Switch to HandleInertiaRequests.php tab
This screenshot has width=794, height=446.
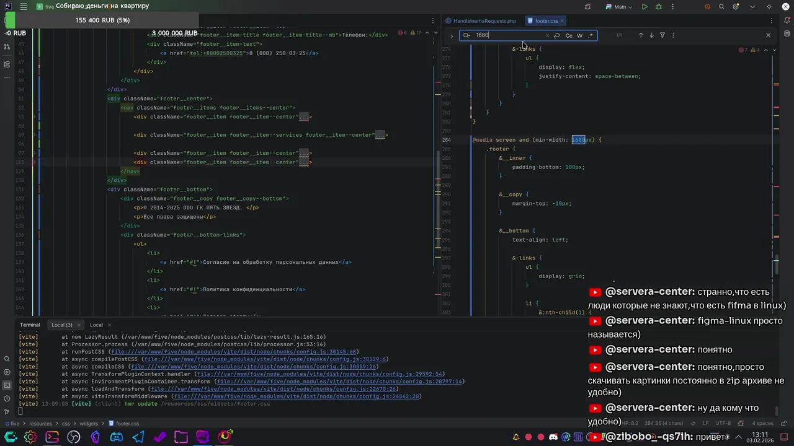pyautogui.click(x=480, y=21)
